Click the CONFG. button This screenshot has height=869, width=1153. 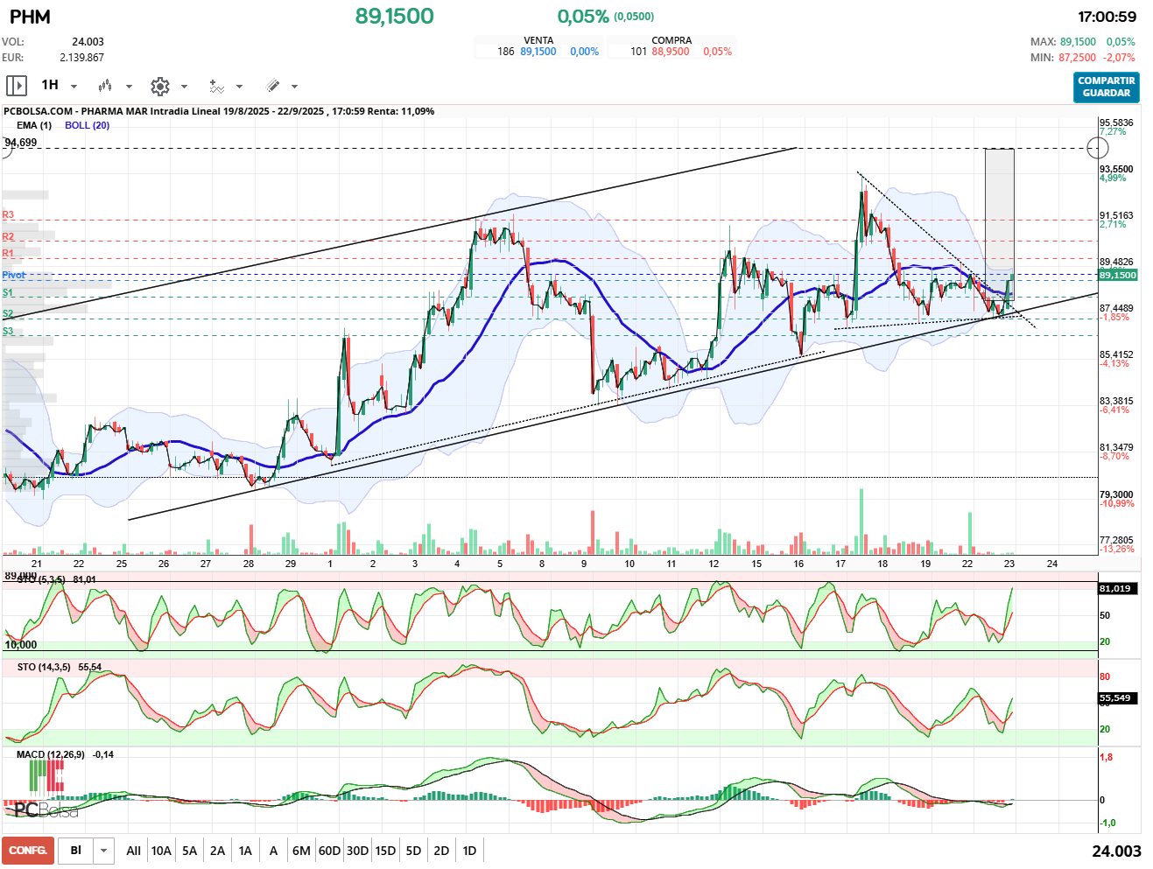(28, 851)
